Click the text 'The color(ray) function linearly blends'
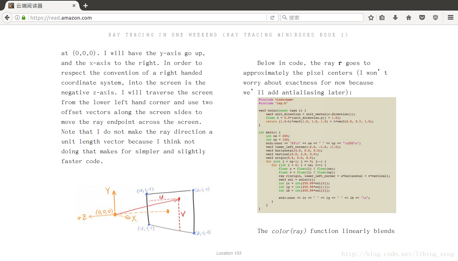458x261 pixels. 326,231
